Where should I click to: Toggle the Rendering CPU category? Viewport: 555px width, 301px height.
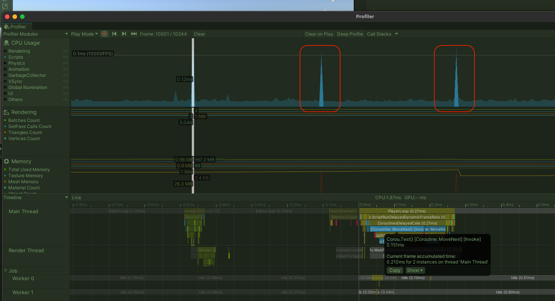coord(5,51)
